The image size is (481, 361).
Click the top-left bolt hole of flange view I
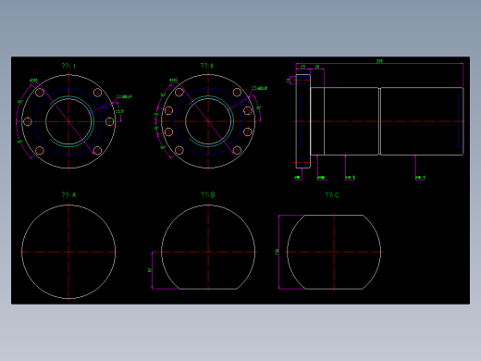click(40, 93)
